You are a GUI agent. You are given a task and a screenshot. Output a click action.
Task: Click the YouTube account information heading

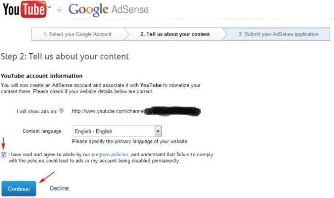(x=41, y=76)
